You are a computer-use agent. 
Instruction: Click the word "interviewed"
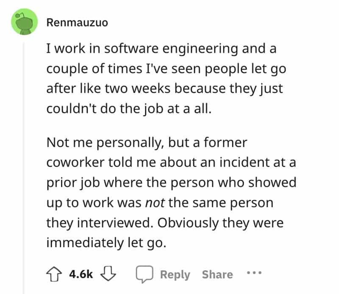pos(111,223)
